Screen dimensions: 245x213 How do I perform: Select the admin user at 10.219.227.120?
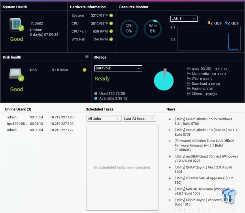(x=40, y=117)
